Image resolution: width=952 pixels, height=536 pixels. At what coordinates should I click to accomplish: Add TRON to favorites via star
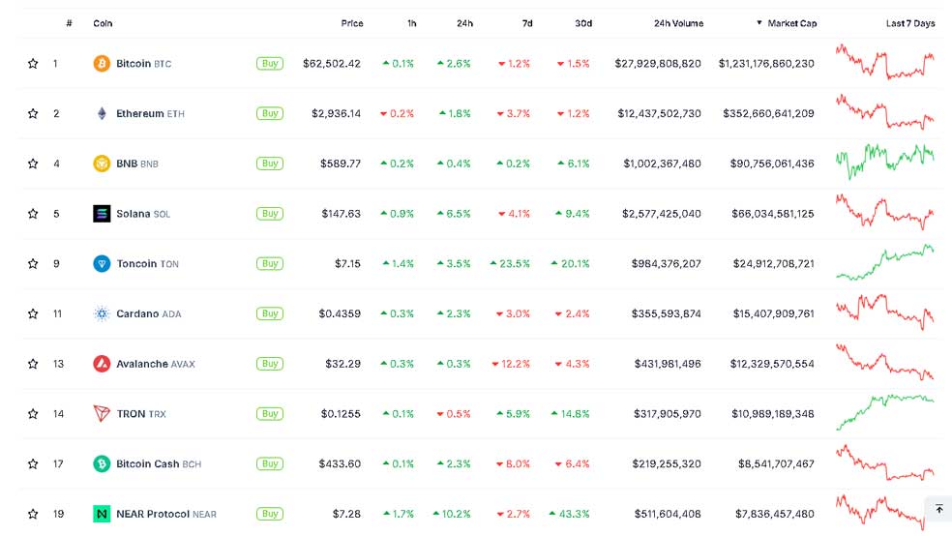click(x=33, y=414)
